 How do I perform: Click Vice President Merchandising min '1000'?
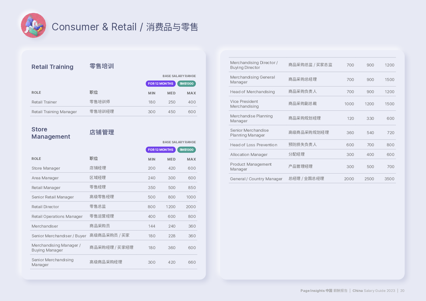point(349,104)
